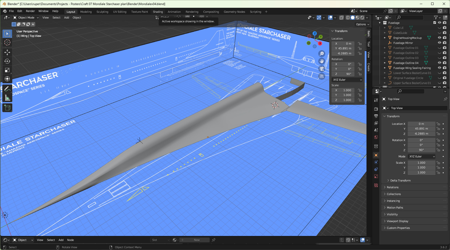This screenshot has width=450, height=250.
Task: Switch to the UV Editing workspace tab
Action: [x=120, y=12]
